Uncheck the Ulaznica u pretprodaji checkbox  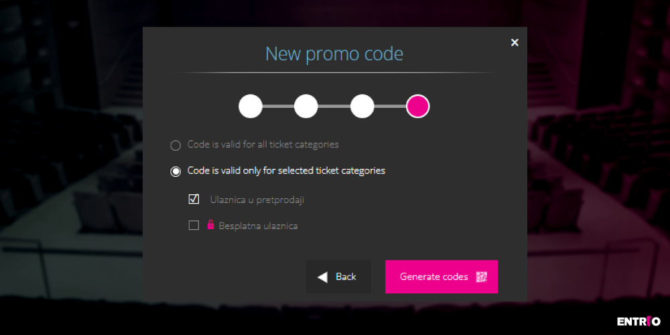(194, 199)
